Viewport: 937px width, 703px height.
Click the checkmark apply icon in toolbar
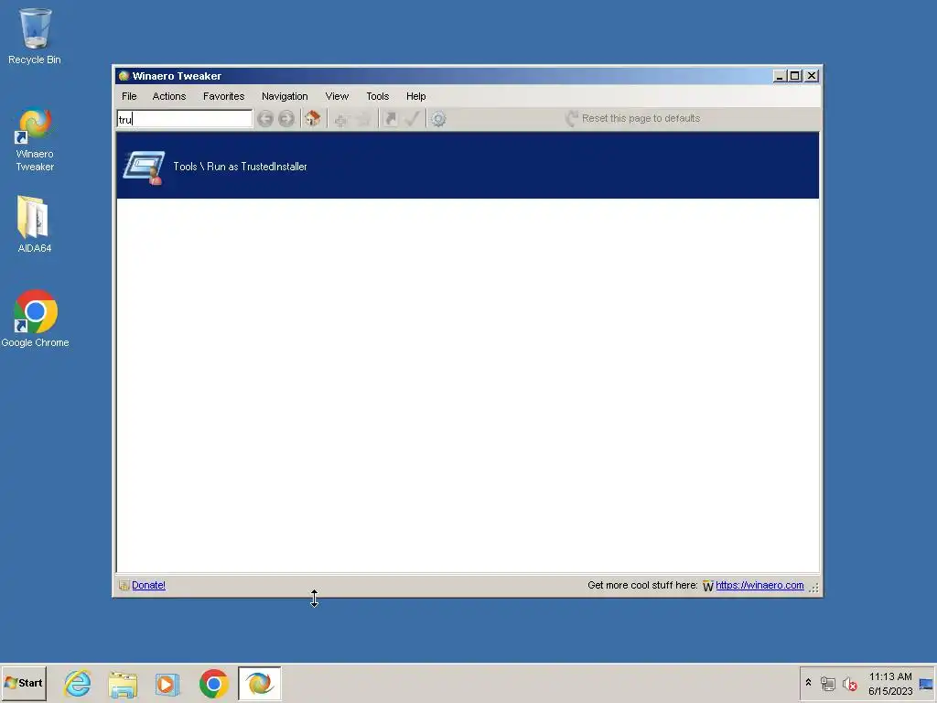tap(412, 118)
